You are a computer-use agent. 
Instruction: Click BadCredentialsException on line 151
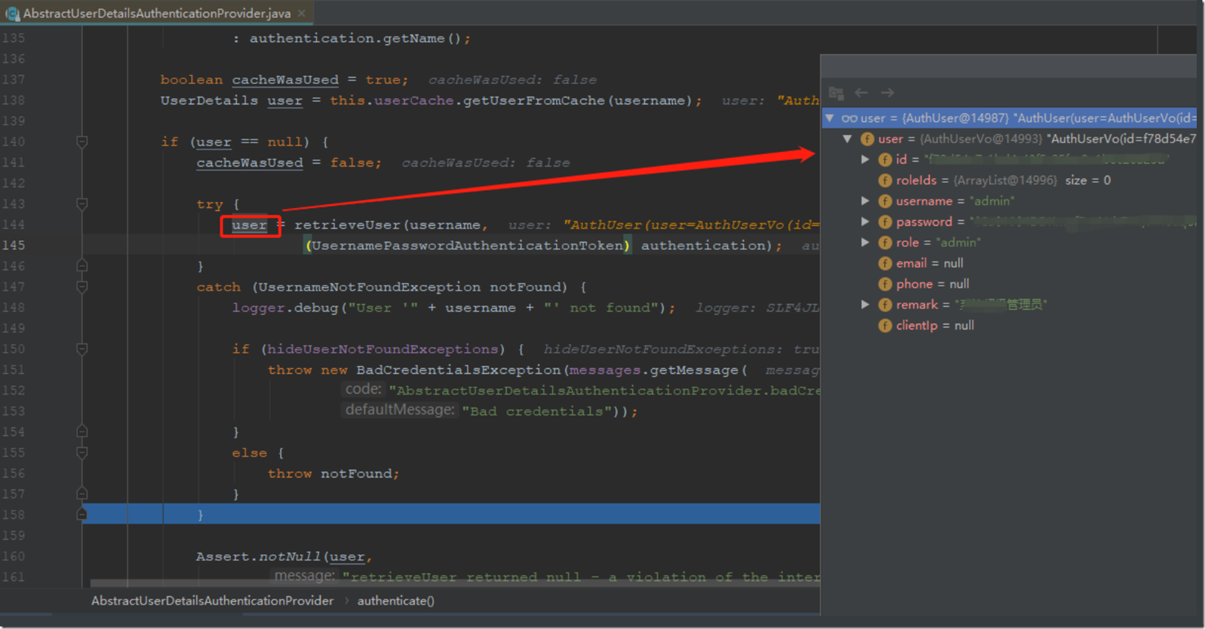(x=458, y=370)
